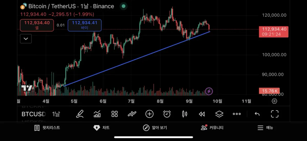Open chart settings hexagon icon

[274, 101]
